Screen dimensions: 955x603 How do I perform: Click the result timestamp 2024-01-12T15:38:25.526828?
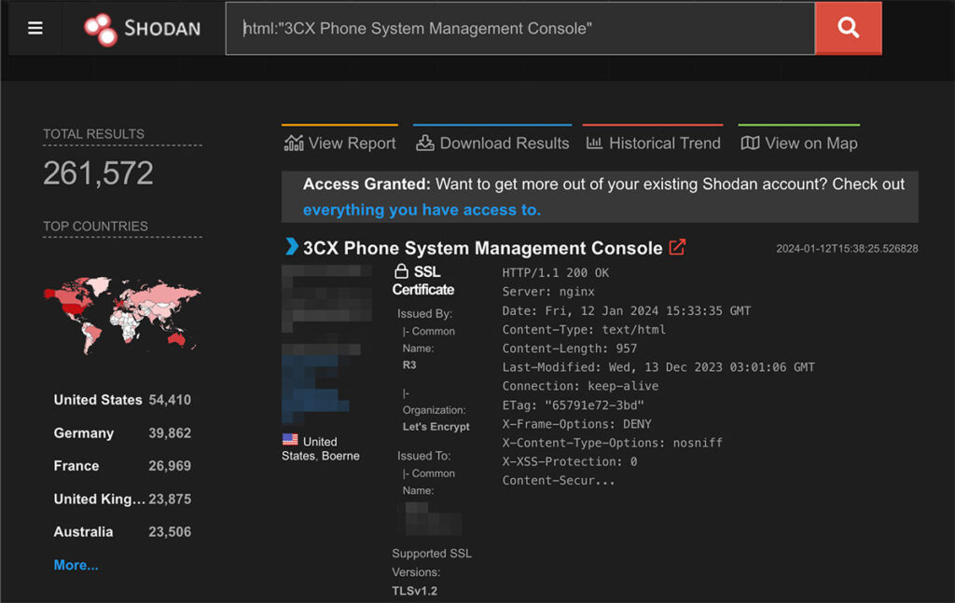(847, 249)
